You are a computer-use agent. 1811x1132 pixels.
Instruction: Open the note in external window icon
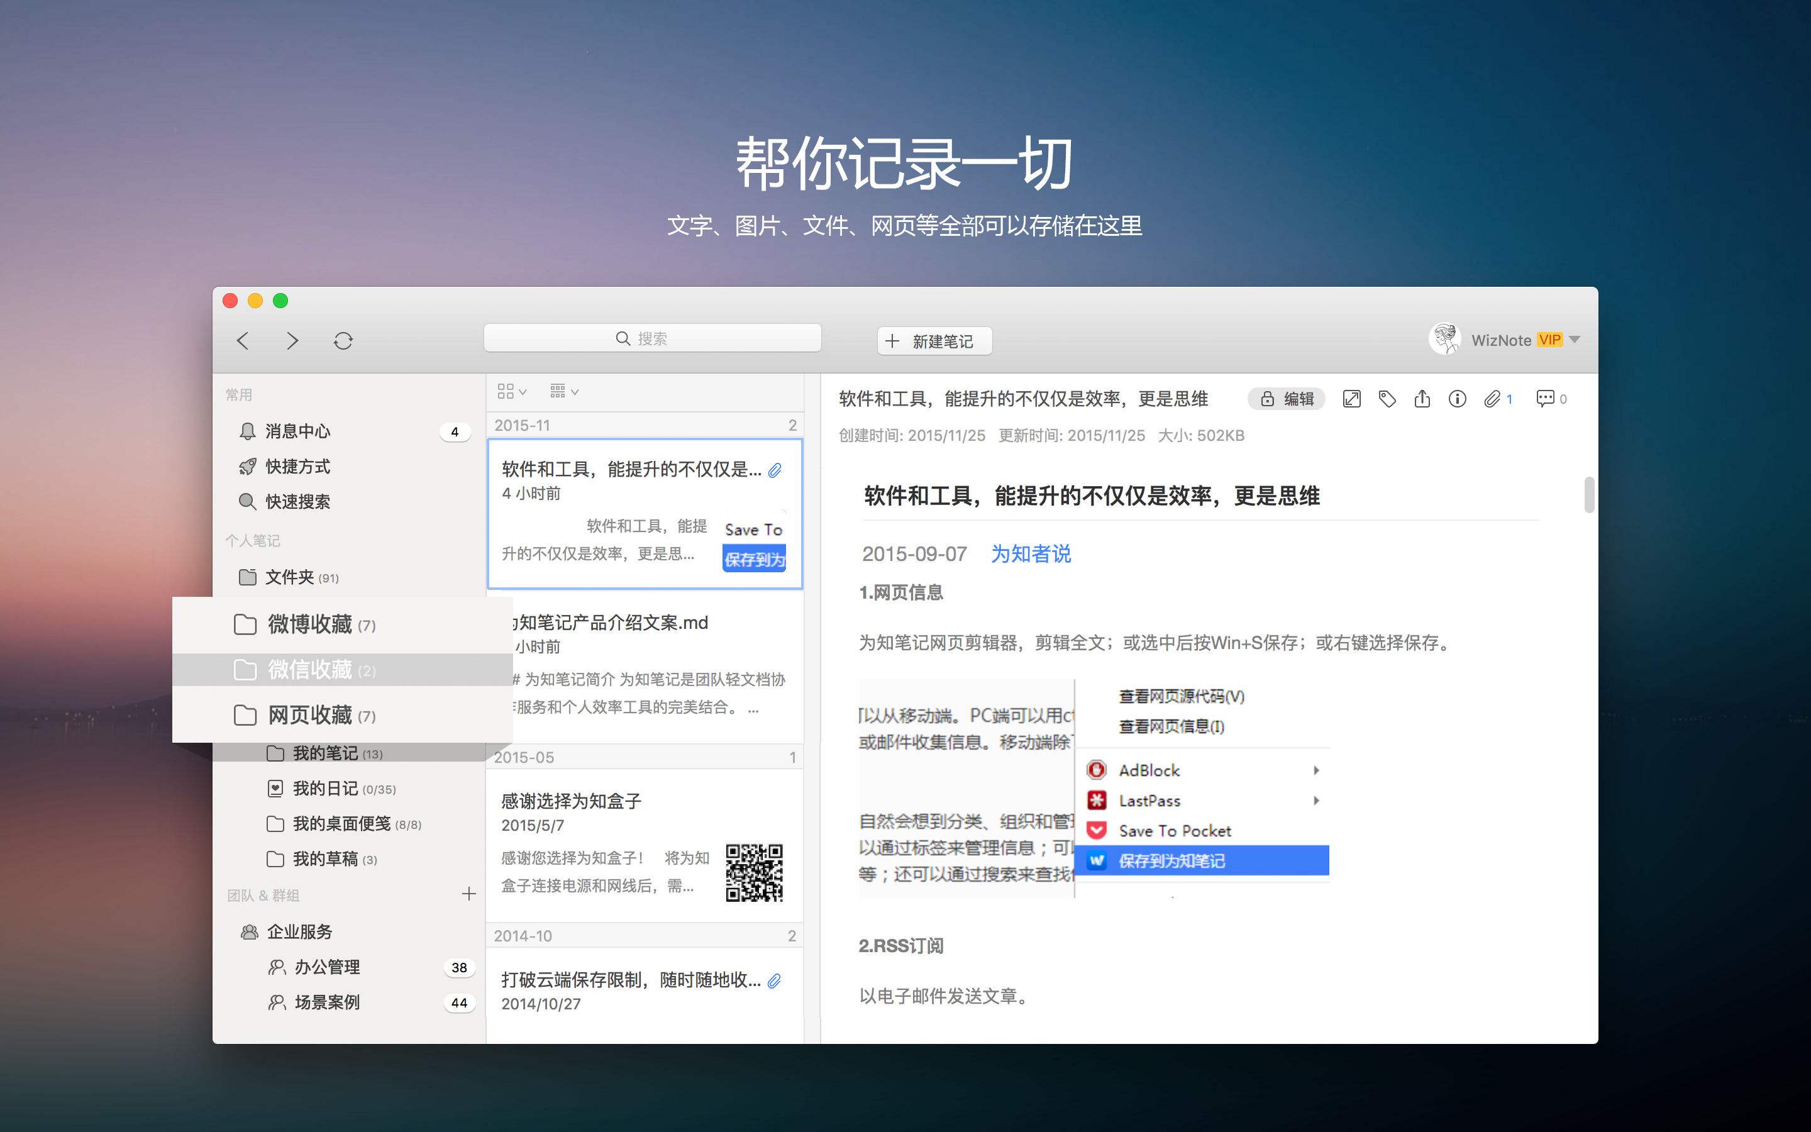(1352, 398)
